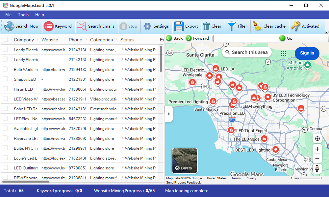Check the LED Outfitters row checkbox
Viewport: 329px width, 197px height.
tap(5, 168)
